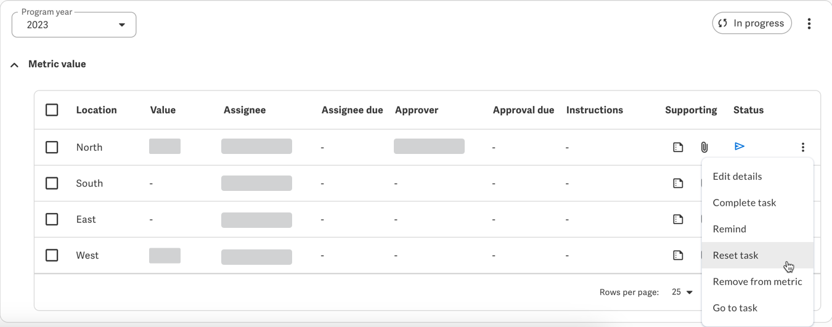Open the notes icon in South row
832x327 pixels.
678,184
